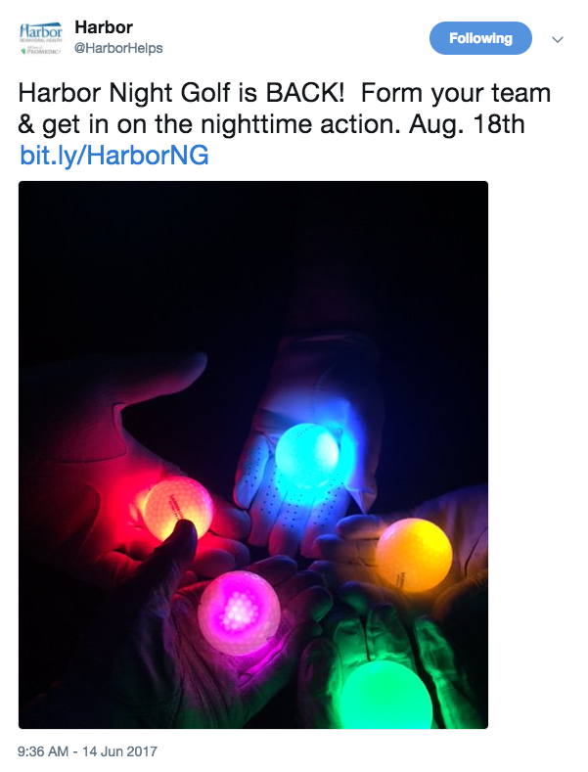Screen dimensions: 588x772
Task: Click the 'Harbor Night Golf is BACK!' text
Action: coord(182,93)
